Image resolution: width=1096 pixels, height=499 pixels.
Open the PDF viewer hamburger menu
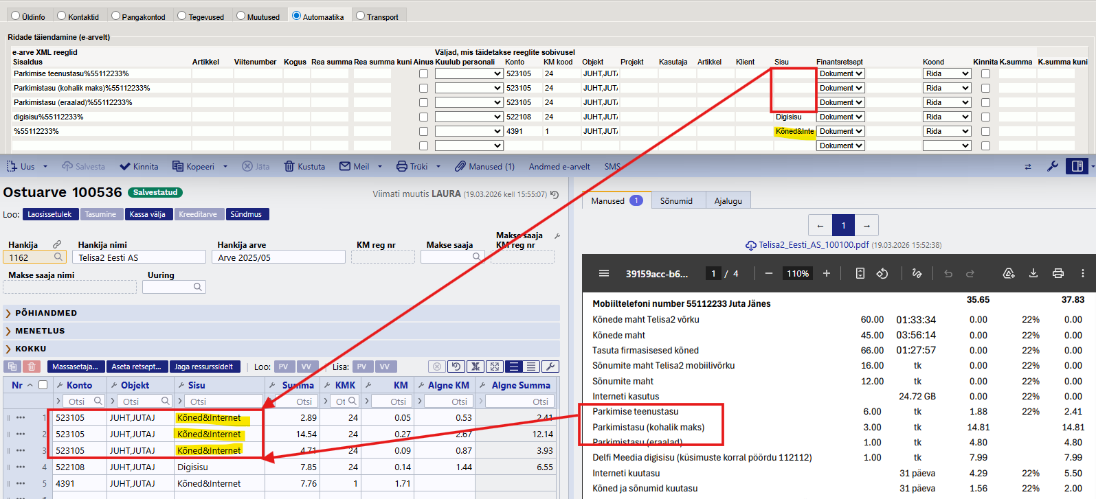point(604,273)
